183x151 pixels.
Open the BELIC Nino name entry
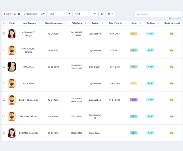click(28, 83)
